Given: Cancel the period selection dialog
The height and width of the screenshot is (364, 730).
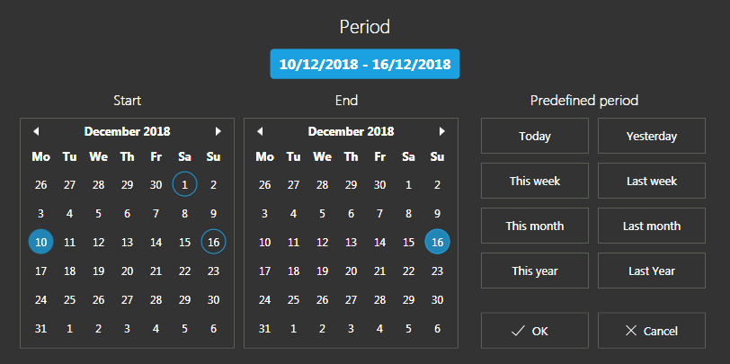Looking at the screenshot, I should pos(651,331).
